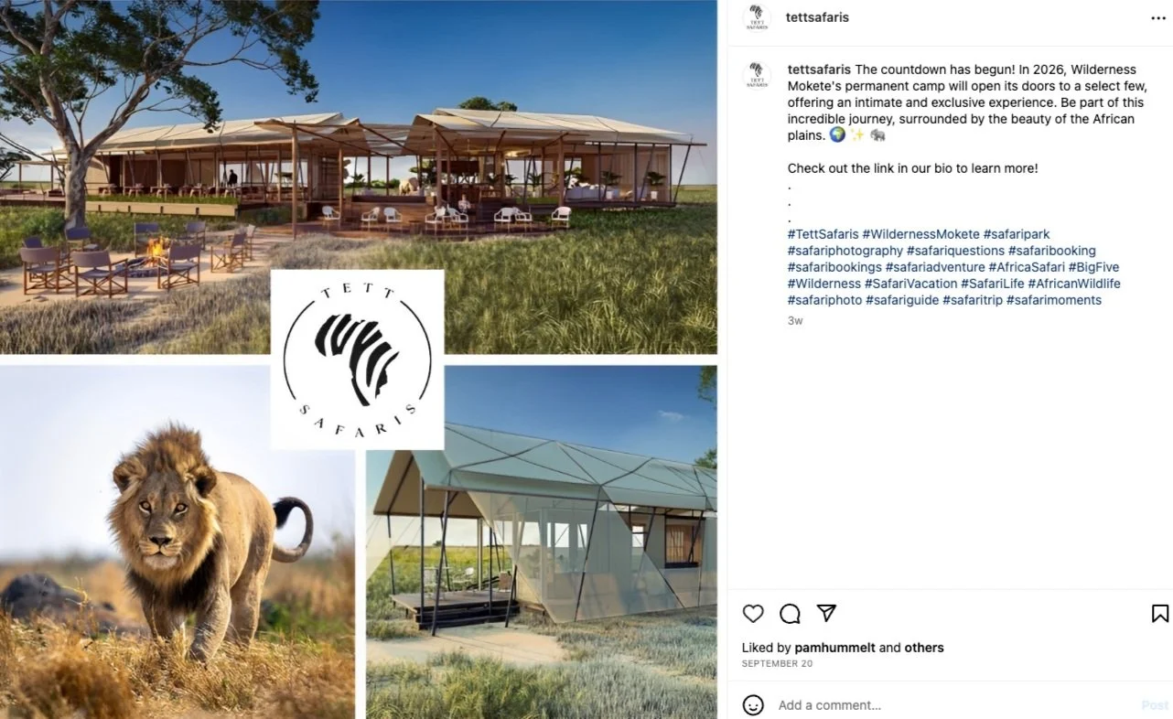Open the #WildernessMokete hashtag
The height and width of the screenshot is (719, 1173).
point(920,234)
